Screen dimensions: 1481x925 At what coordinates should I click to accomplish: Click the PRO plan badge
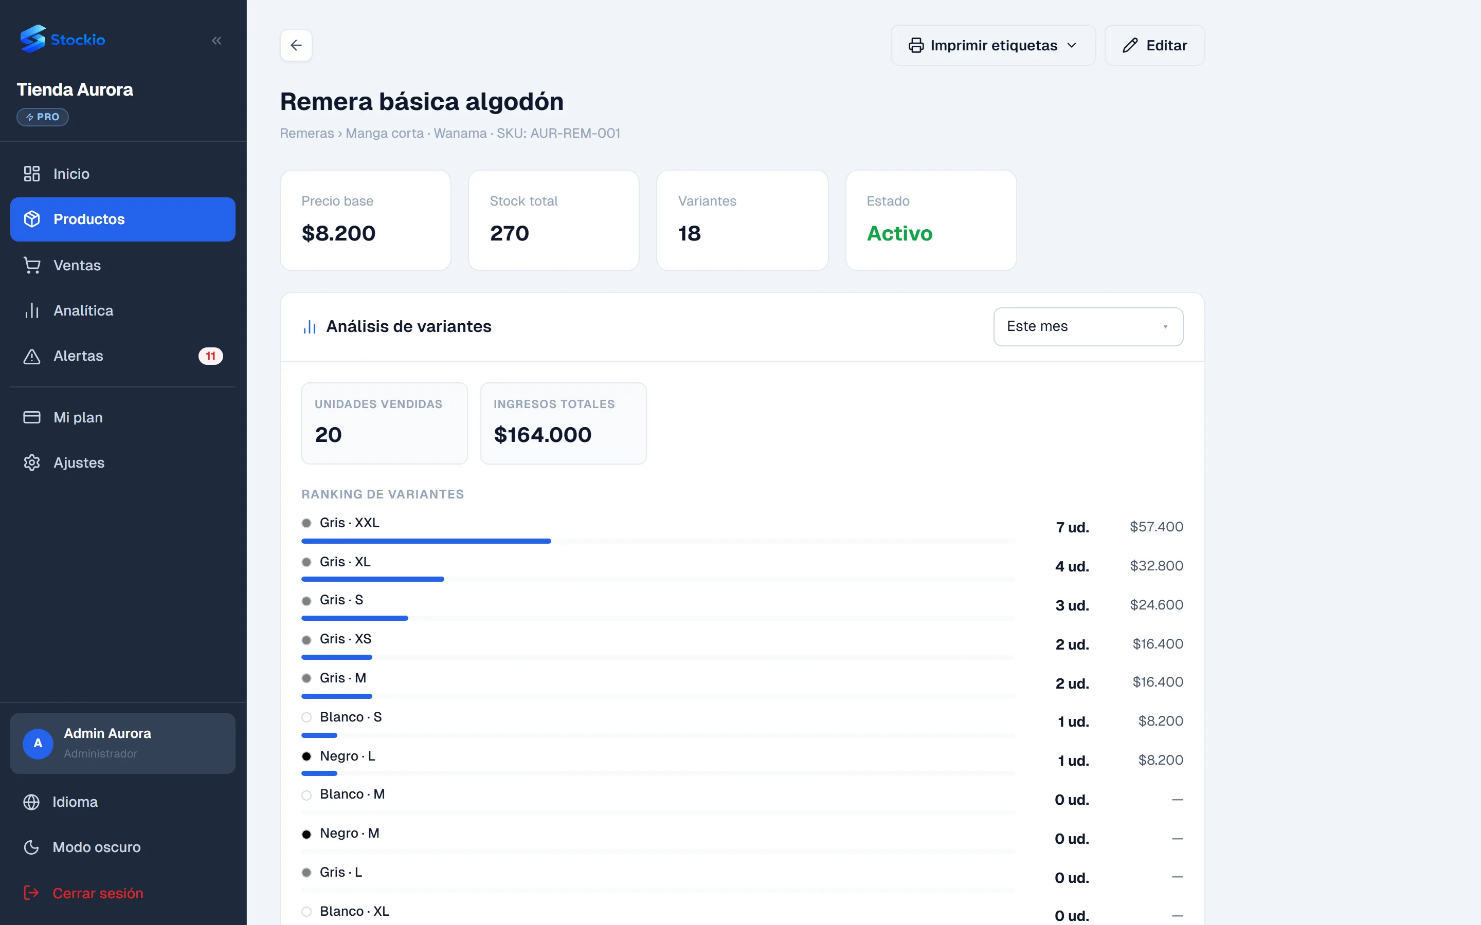point(42,117)
